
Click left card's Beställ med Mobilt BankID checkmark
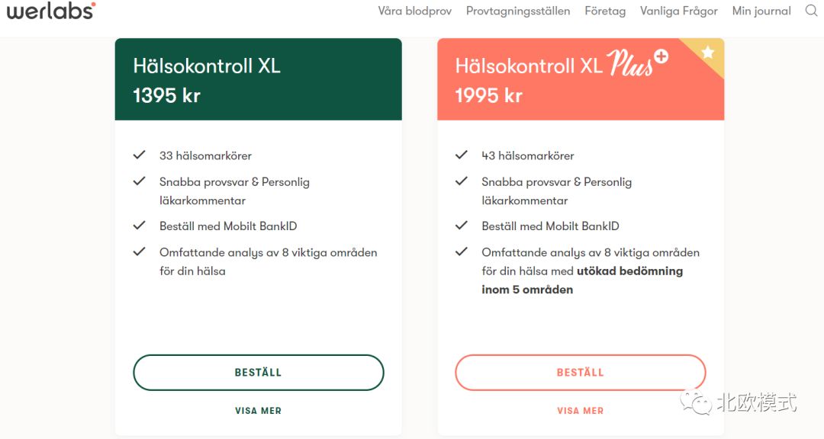(139, 226)
